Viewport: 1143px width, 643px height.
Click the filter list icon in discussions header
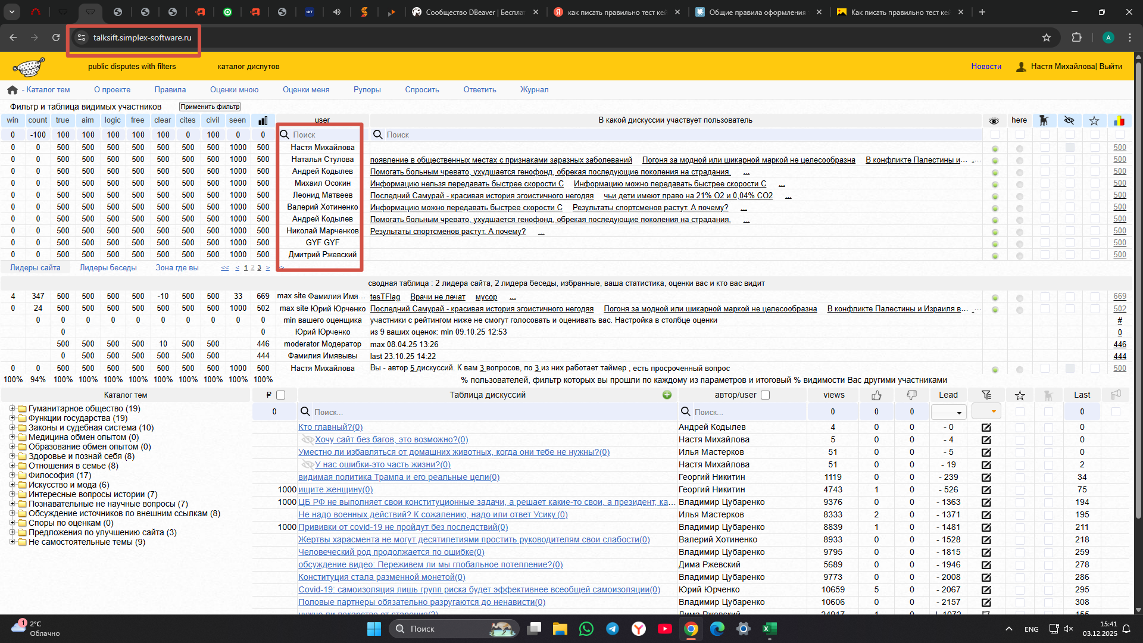coord(986,395)
